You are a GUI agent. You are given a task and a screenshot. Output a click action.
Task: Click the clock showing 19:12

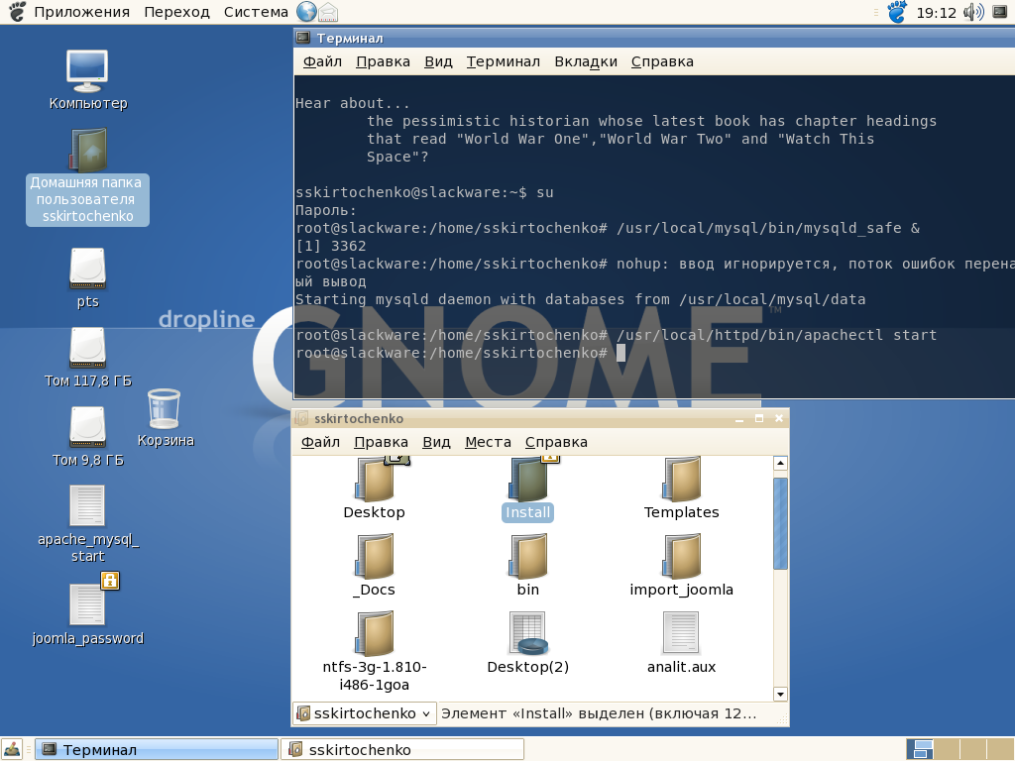[x=936, y=12]
